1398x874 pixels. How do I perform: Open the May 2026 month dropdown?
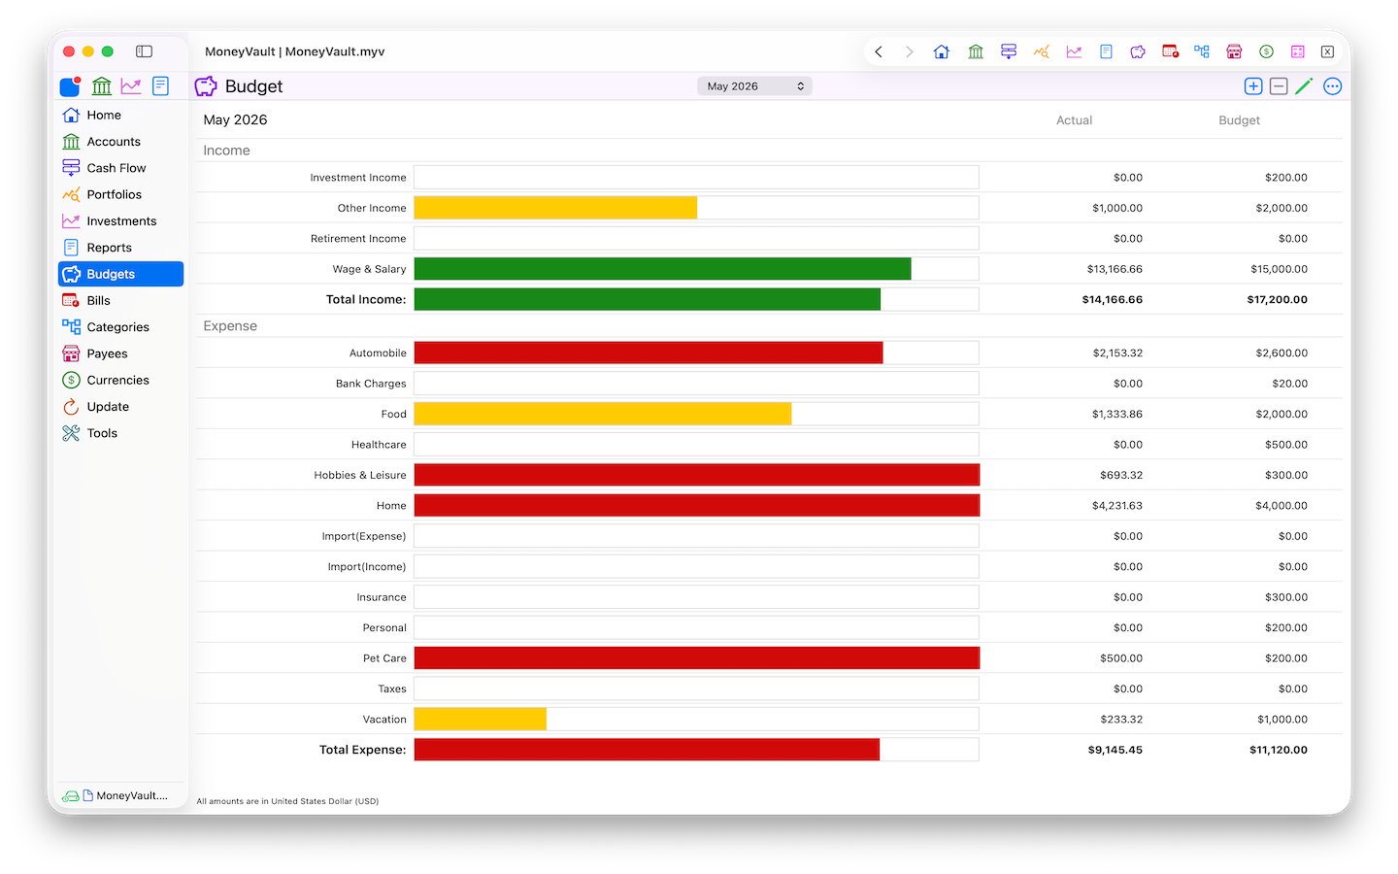pos(754,86)
